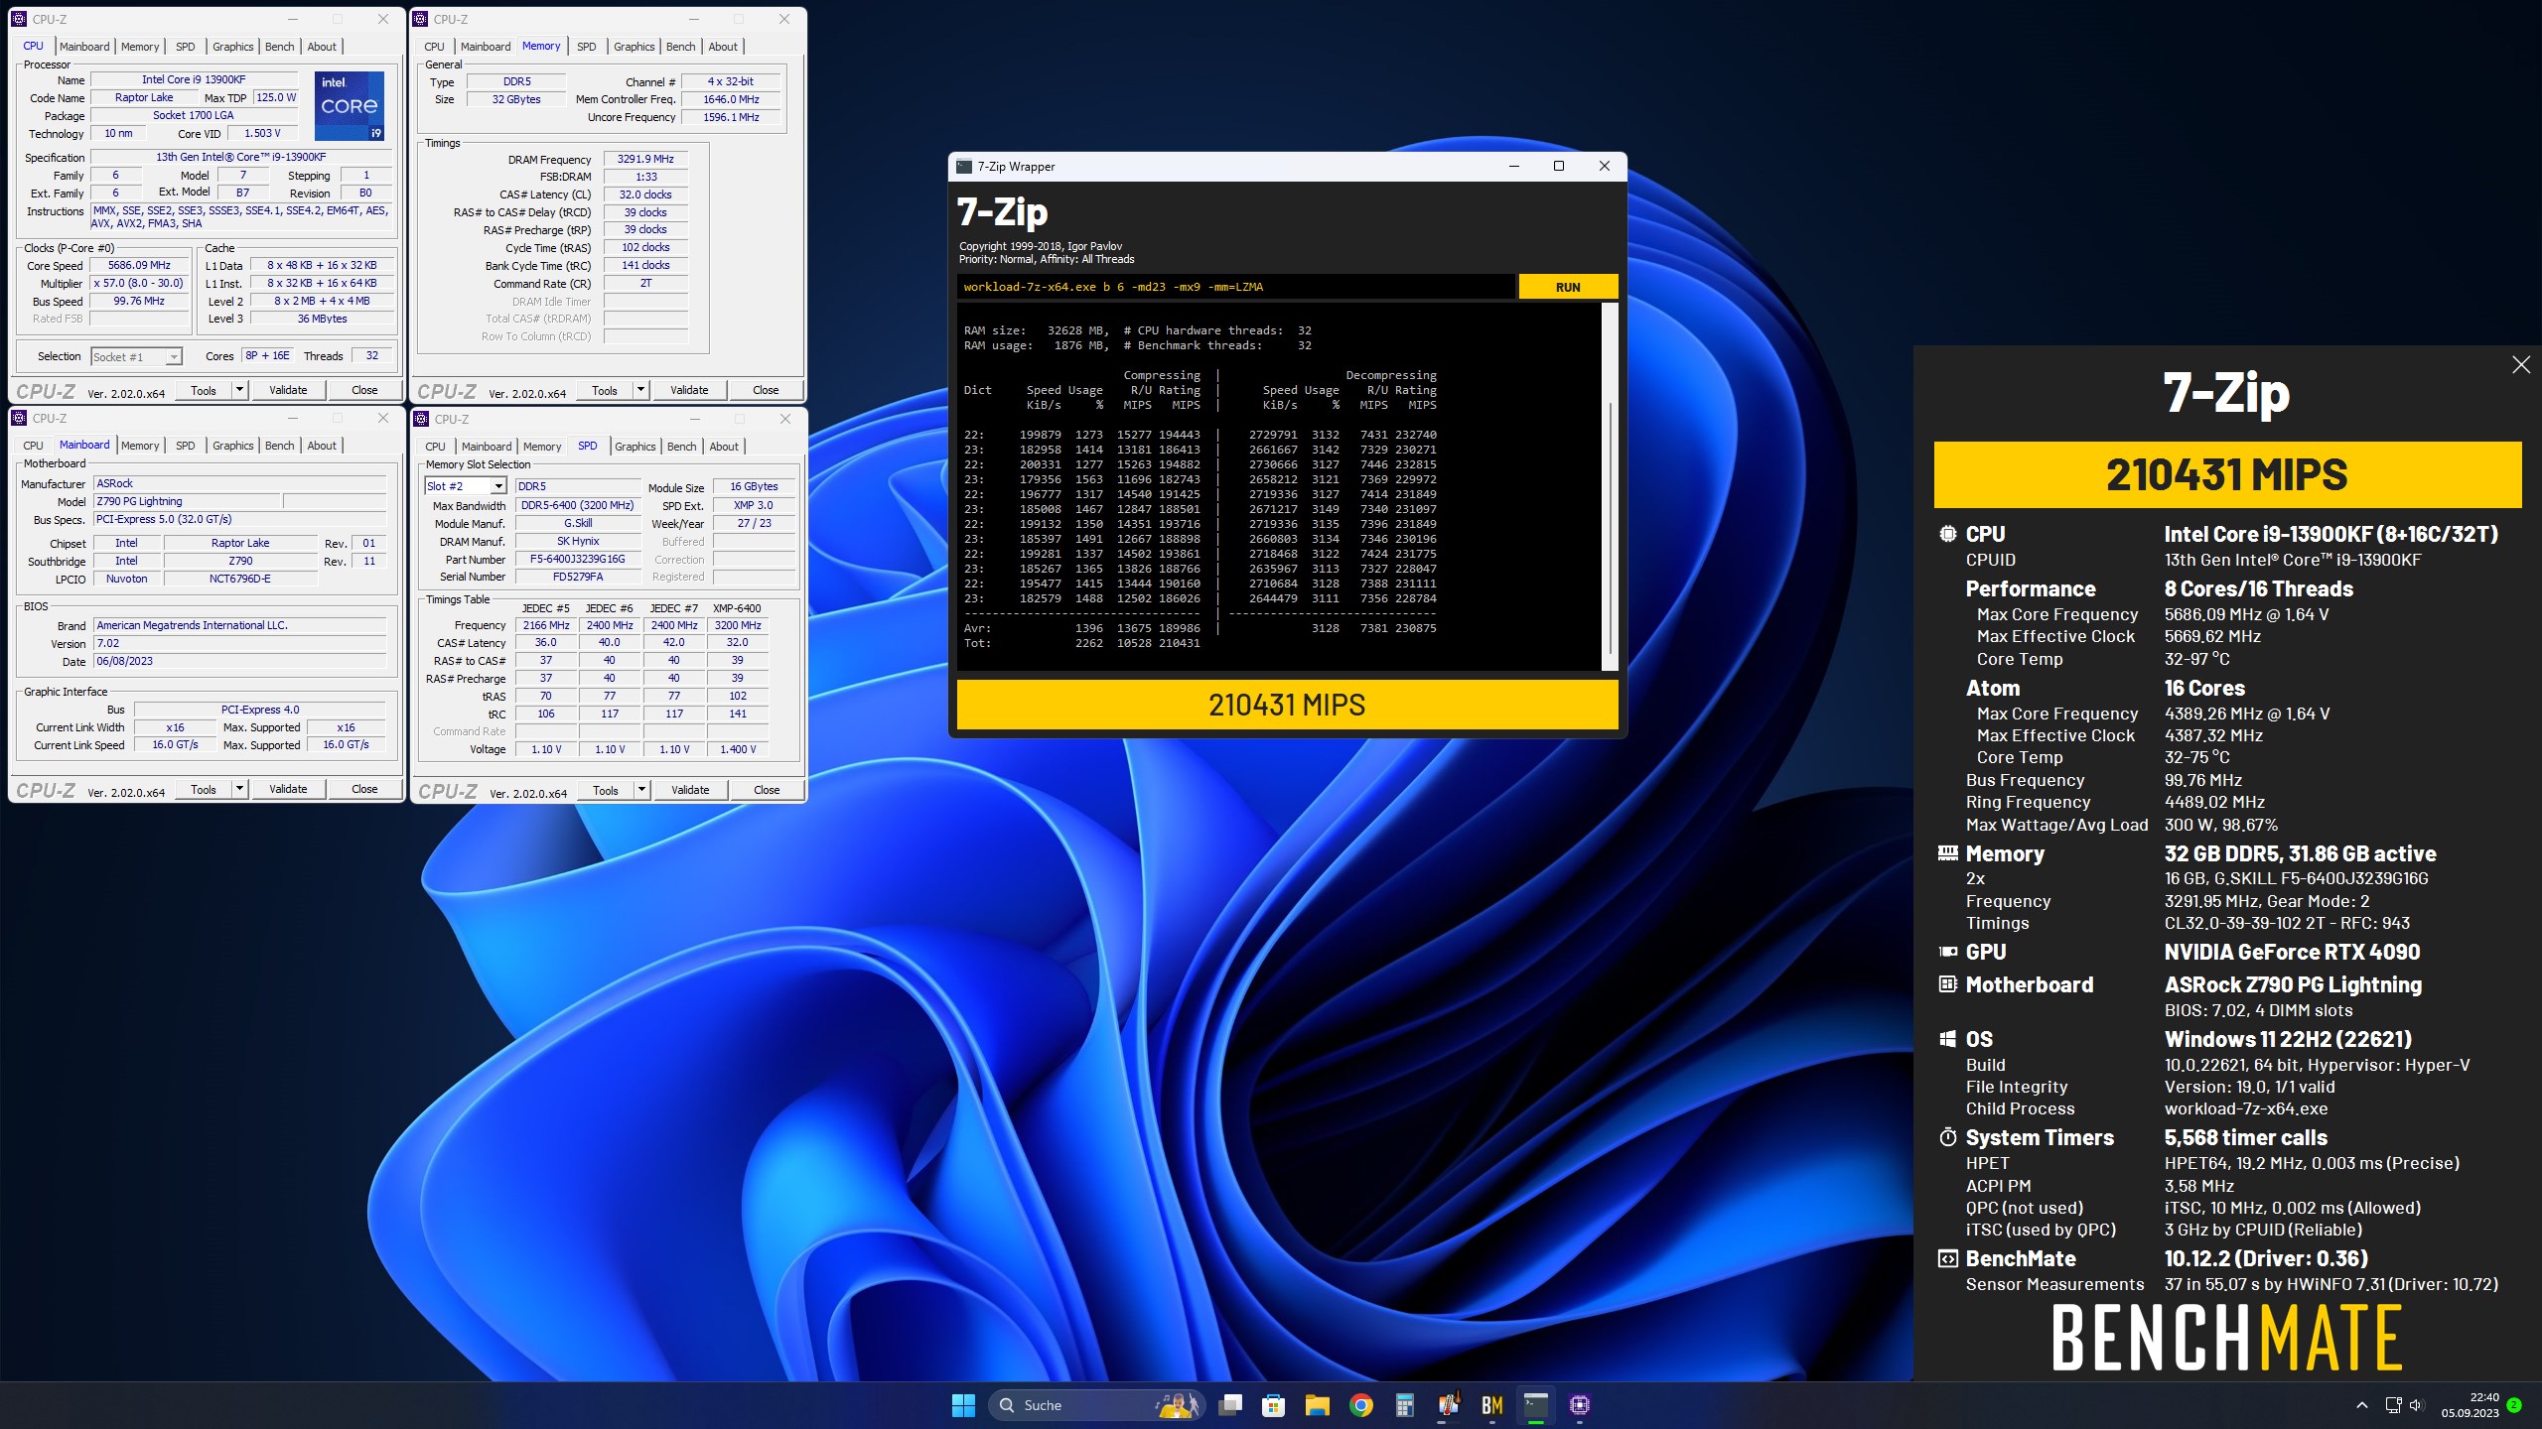Click Close button in the Mainboard tab window
The height and width of the screenshot is (1429, 2542).
pos(364,789)
